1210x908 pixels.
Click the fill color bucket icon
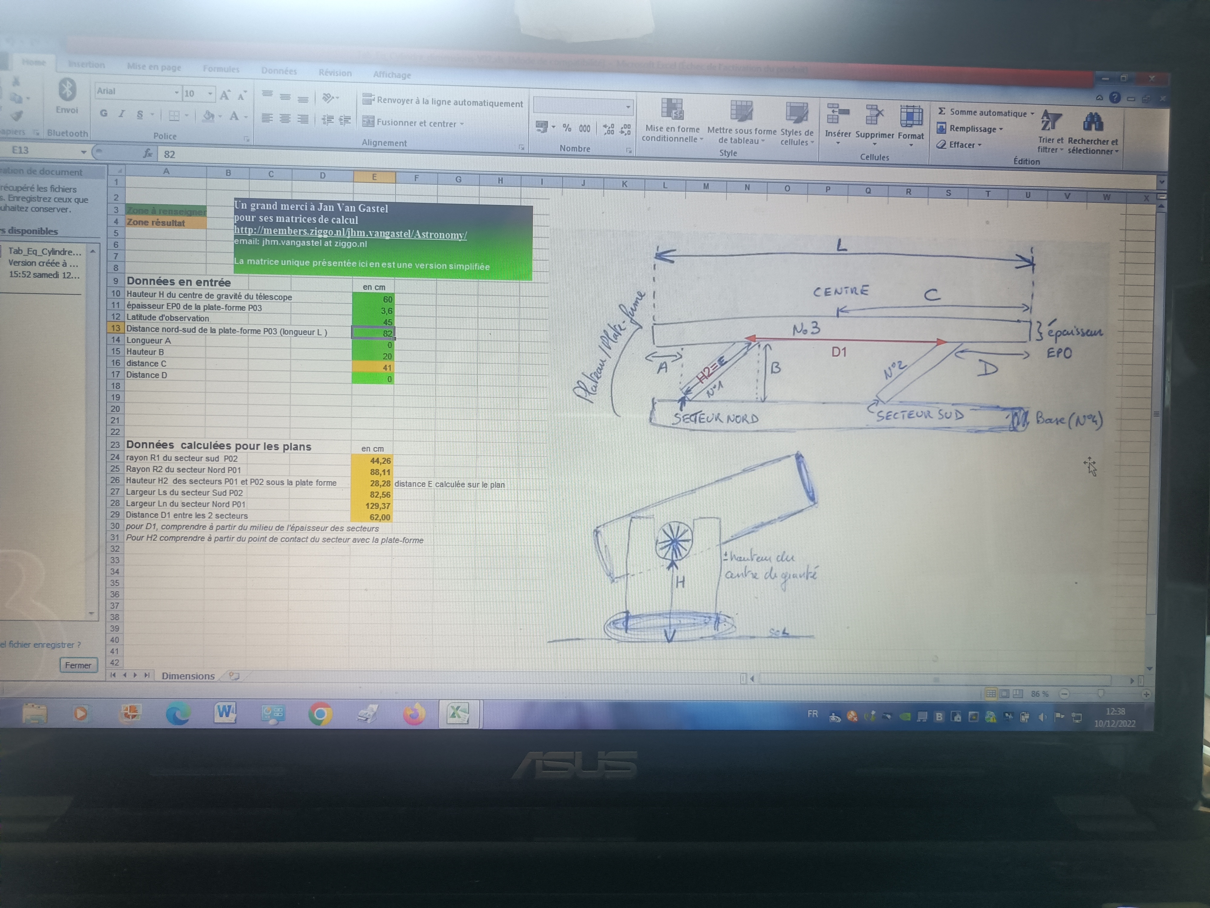pos(208,116)
